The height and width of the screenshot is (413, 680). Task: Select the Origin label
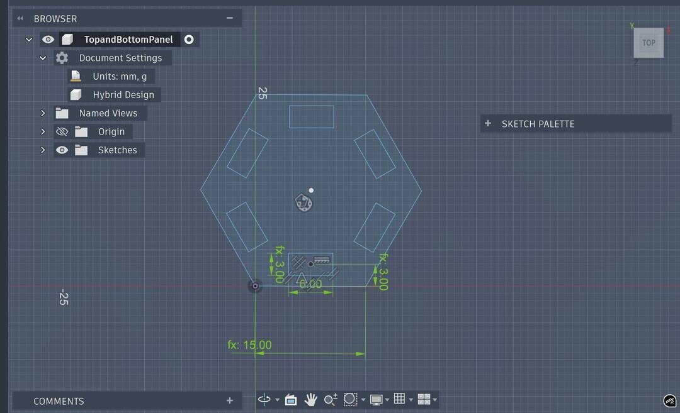[x=111, y=131]
